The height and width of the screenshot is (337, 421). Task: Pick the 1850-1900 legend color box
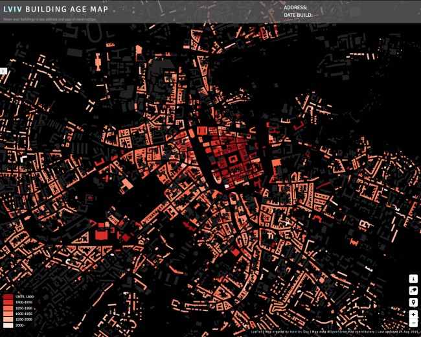[x=8, y=308]
